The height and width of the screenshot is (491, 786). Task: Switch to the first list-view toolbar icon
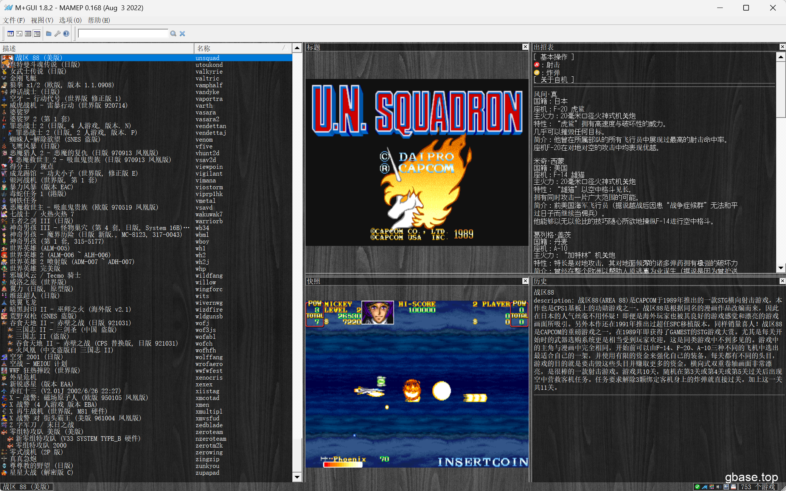pos(11,34)
